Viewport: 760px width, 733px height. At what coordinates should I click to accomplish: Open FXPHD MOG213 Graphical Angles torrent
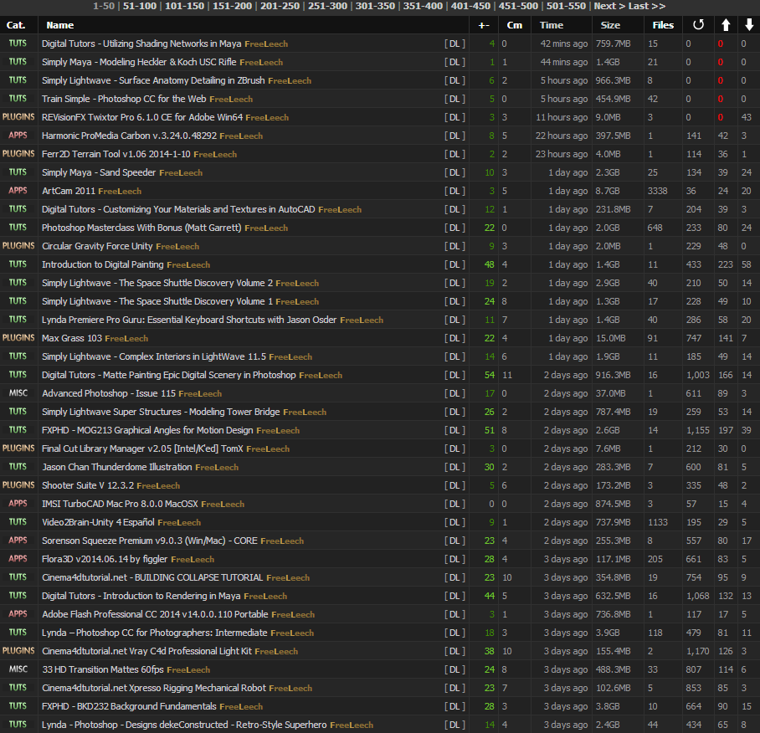click(147, 430)
